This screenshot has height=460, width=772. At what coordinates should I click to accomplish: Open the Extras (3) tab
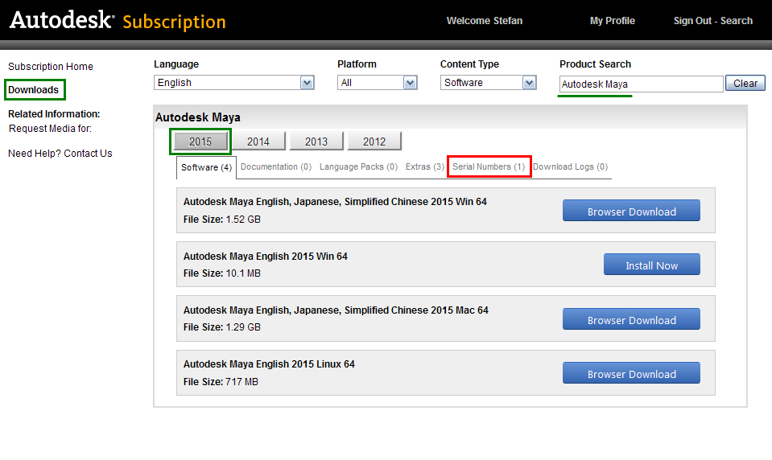(425, 166)
